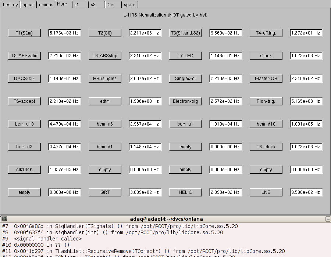
Task: Click the QRT button
Action: (x=105, y=192)
